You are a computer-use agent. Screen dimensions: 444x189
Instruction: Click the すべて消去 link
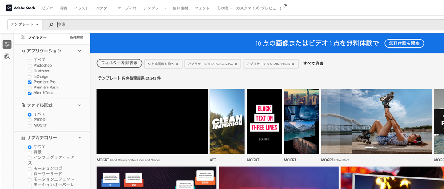pyautogui.click(x=313, y=64)
